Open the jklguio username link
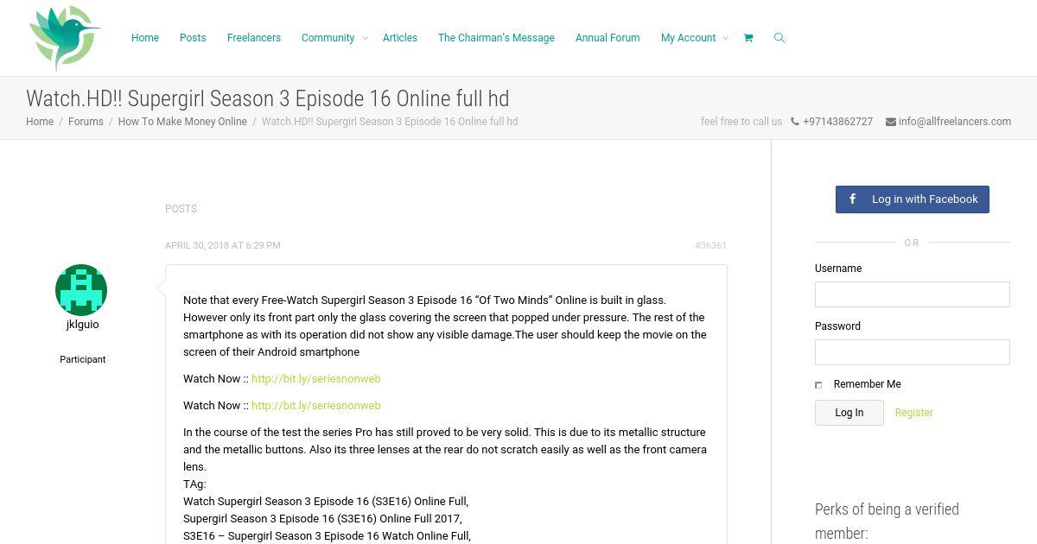1037x544 pixels. (83, 325)
